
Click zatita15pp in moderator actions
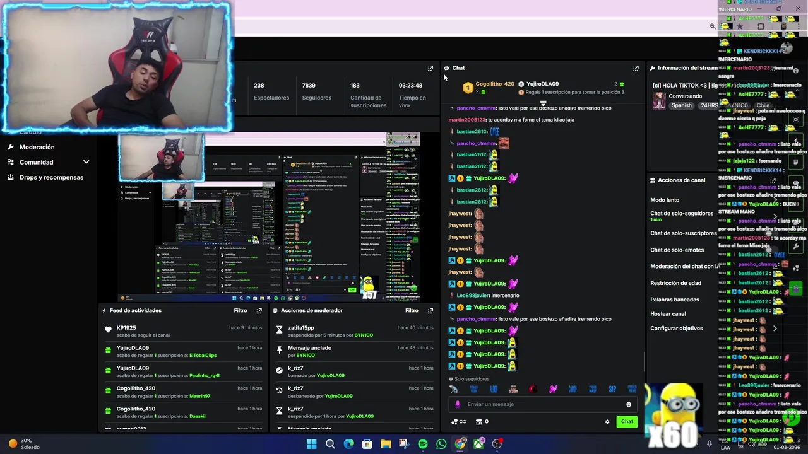pos(301,328)
